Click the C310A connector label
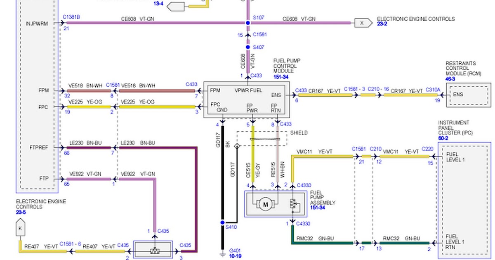This screenshot has height=260, width=495. [433, 90]
